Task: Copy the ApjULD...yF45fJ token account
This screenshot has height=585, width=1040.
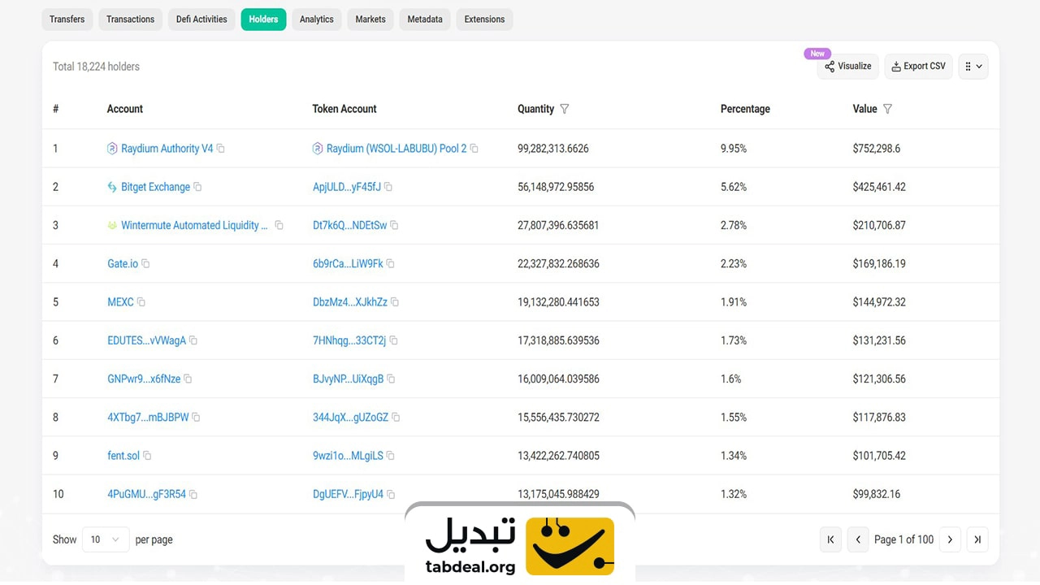Action: point(388,187)
